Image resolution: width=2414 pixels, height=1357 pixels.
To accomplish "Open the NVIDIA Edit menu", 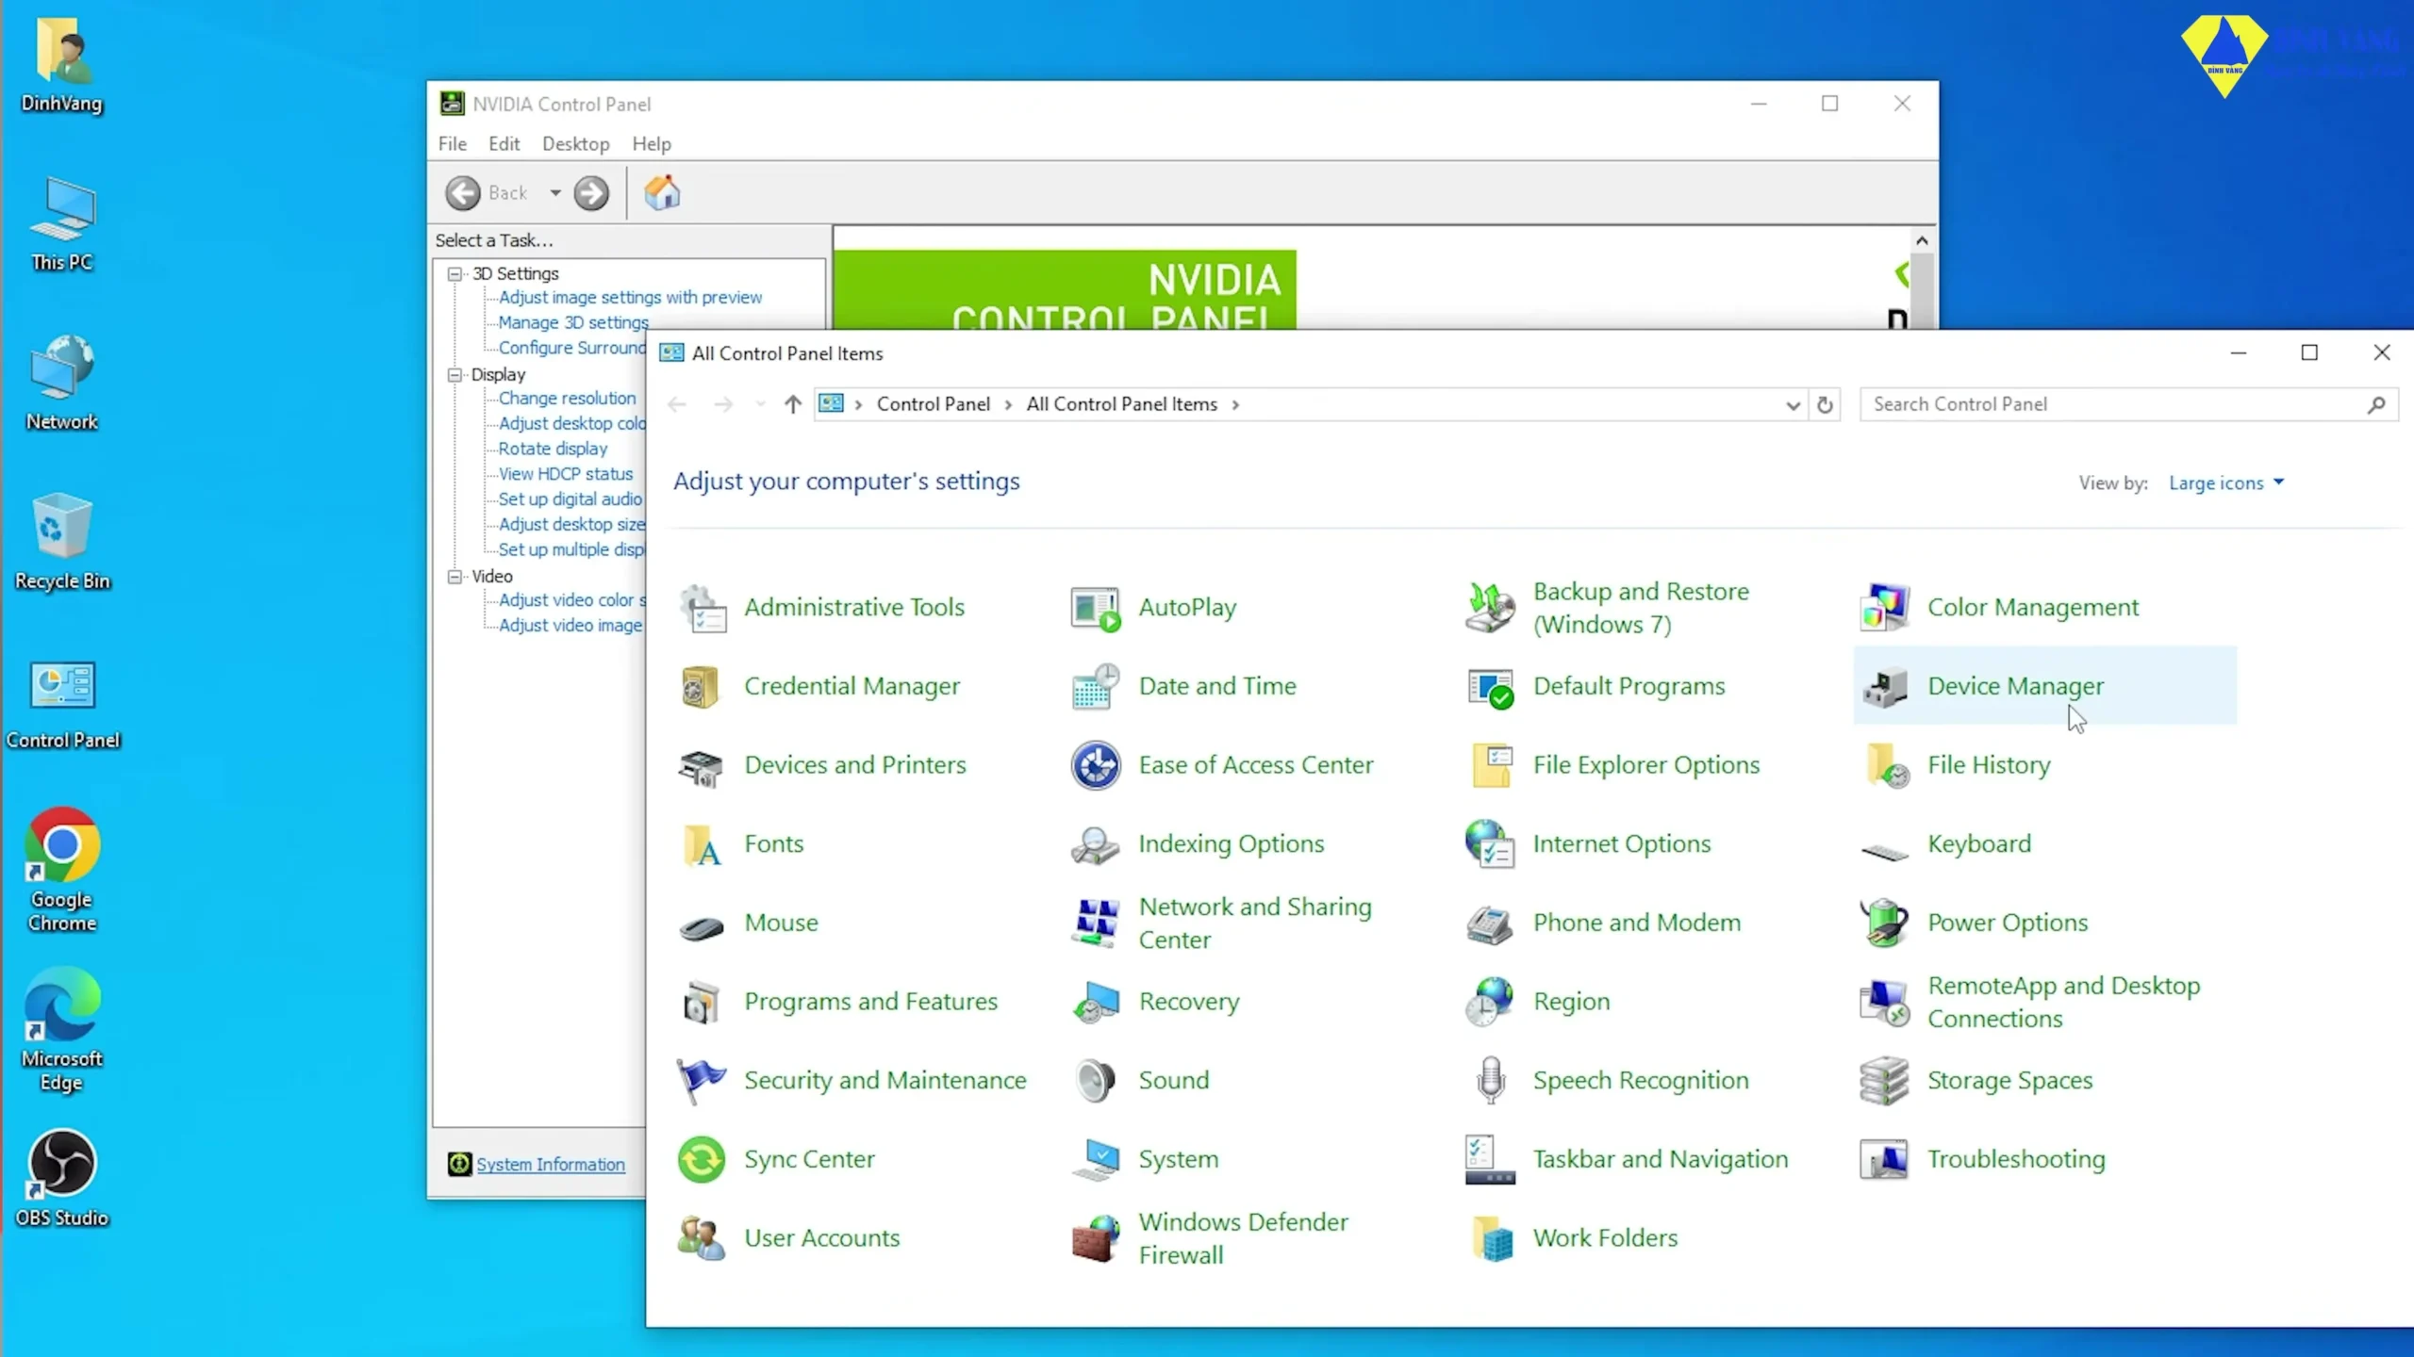I will click(x=504, y=144).
